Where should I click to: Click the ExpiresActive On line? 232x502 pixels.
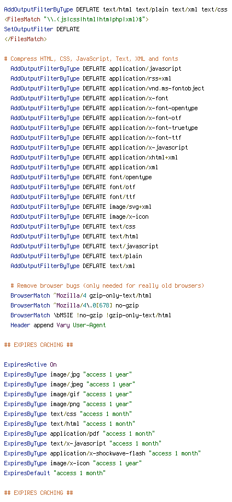point(30,364)
